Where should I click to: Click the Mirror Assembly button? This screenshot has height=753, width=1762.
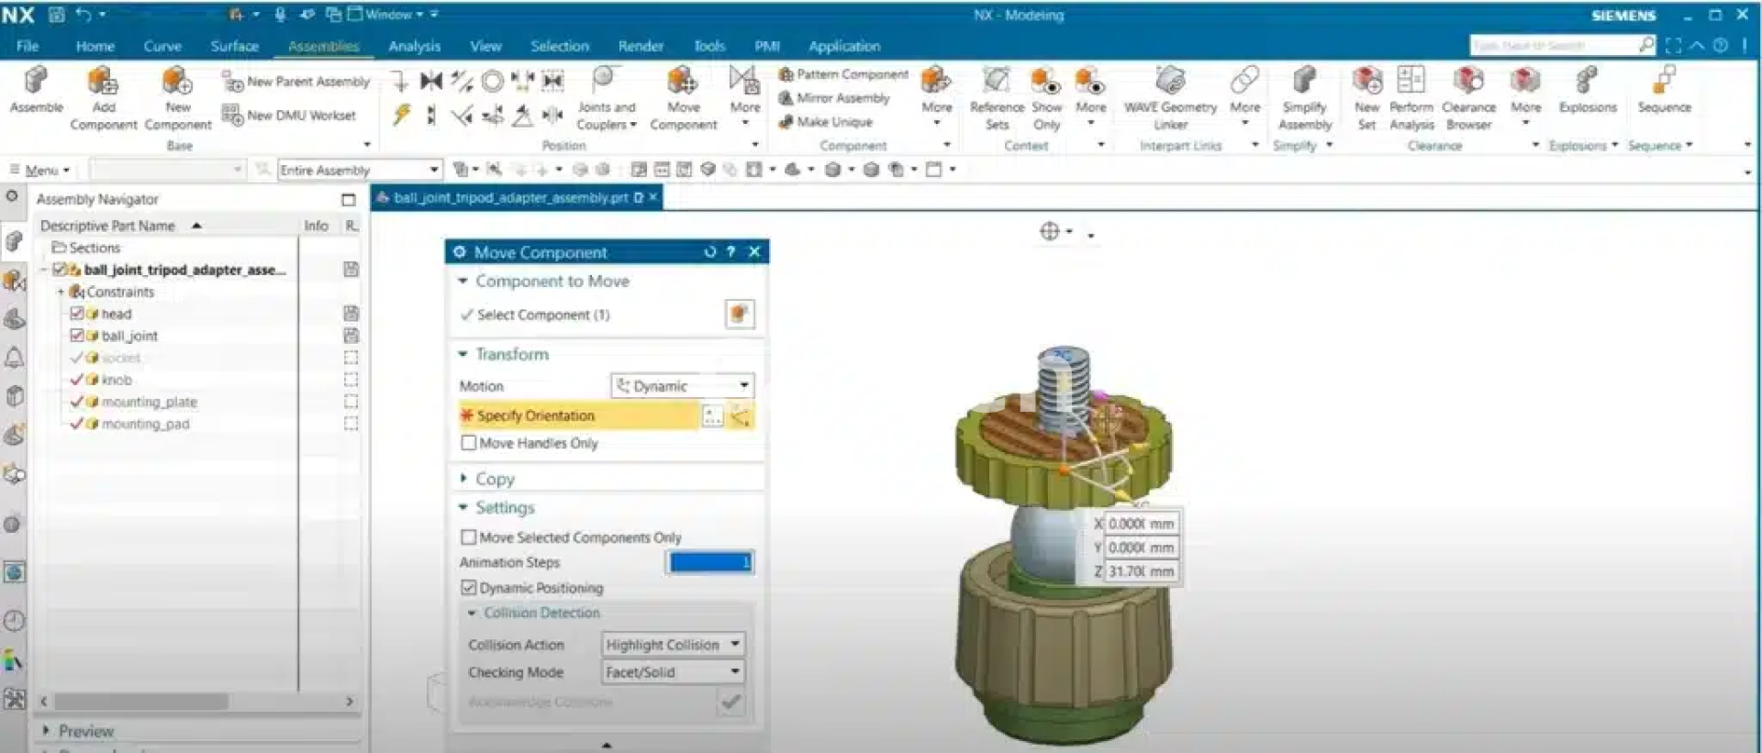point(834,98)
